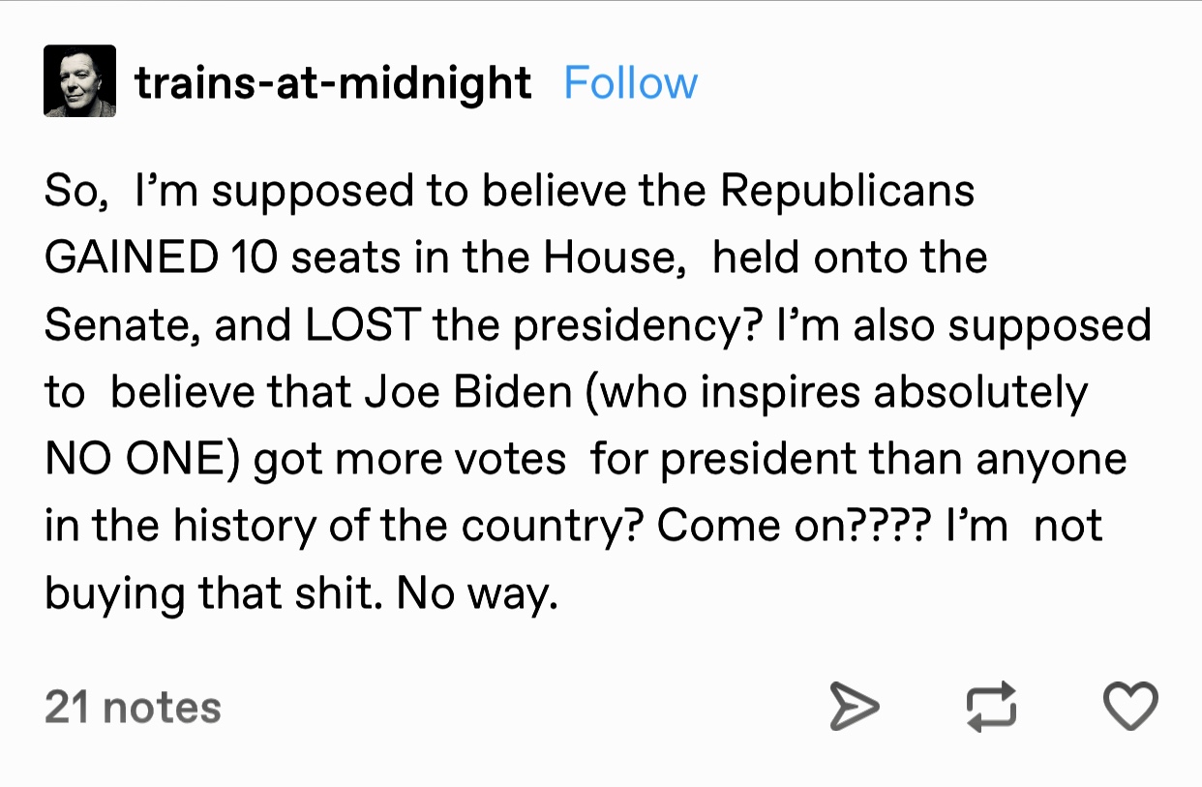Screen dimensions: 1202x787
Task: Open the trains-at-midnight blog name link
Action: click(x=333, y=83)
